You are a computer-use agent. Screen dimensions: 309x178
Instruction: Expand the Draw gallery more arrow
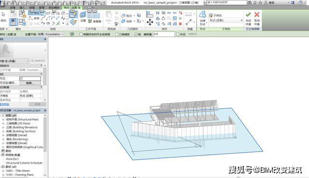[67, 24]
